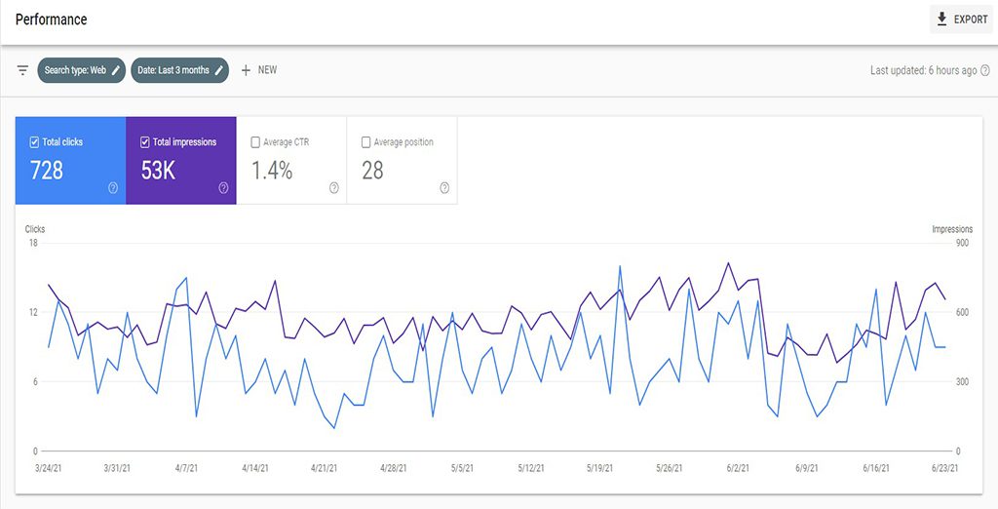Uncheck the Total impressions checkbox
Screen dimensions: 998x509
pos(145,142)
